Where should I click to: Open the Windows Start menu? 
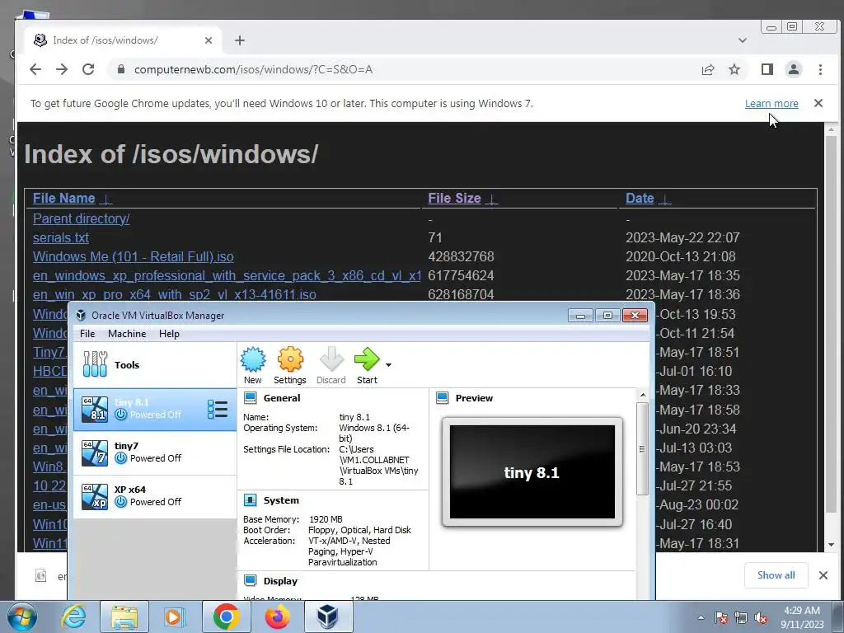(22, 617)
